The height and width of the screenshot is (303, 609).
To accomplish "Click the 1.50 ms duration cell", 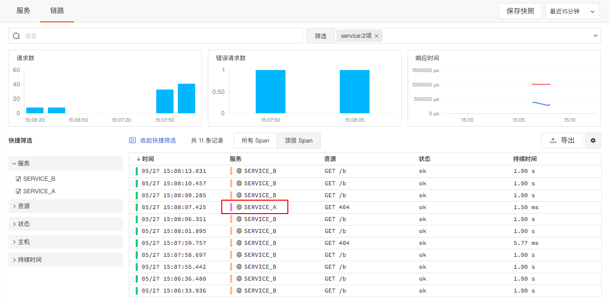I will coord(526,207).
